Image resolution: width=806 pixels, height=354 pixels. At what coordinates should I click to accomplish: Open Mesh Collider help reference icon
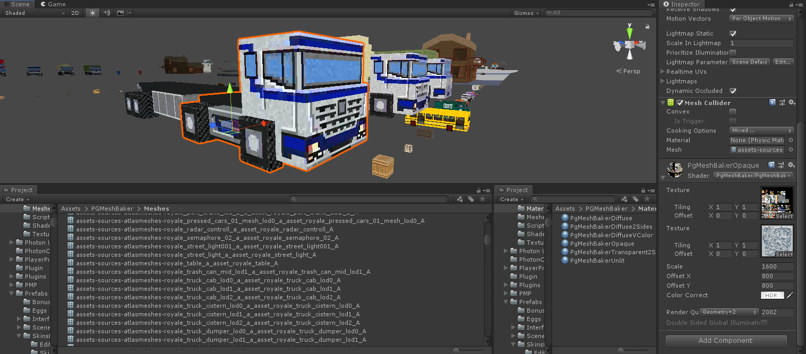[x=773, y=102]
